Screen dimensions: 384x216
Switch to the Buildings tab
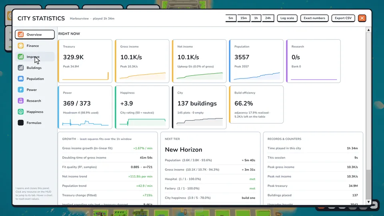[35, 68]
